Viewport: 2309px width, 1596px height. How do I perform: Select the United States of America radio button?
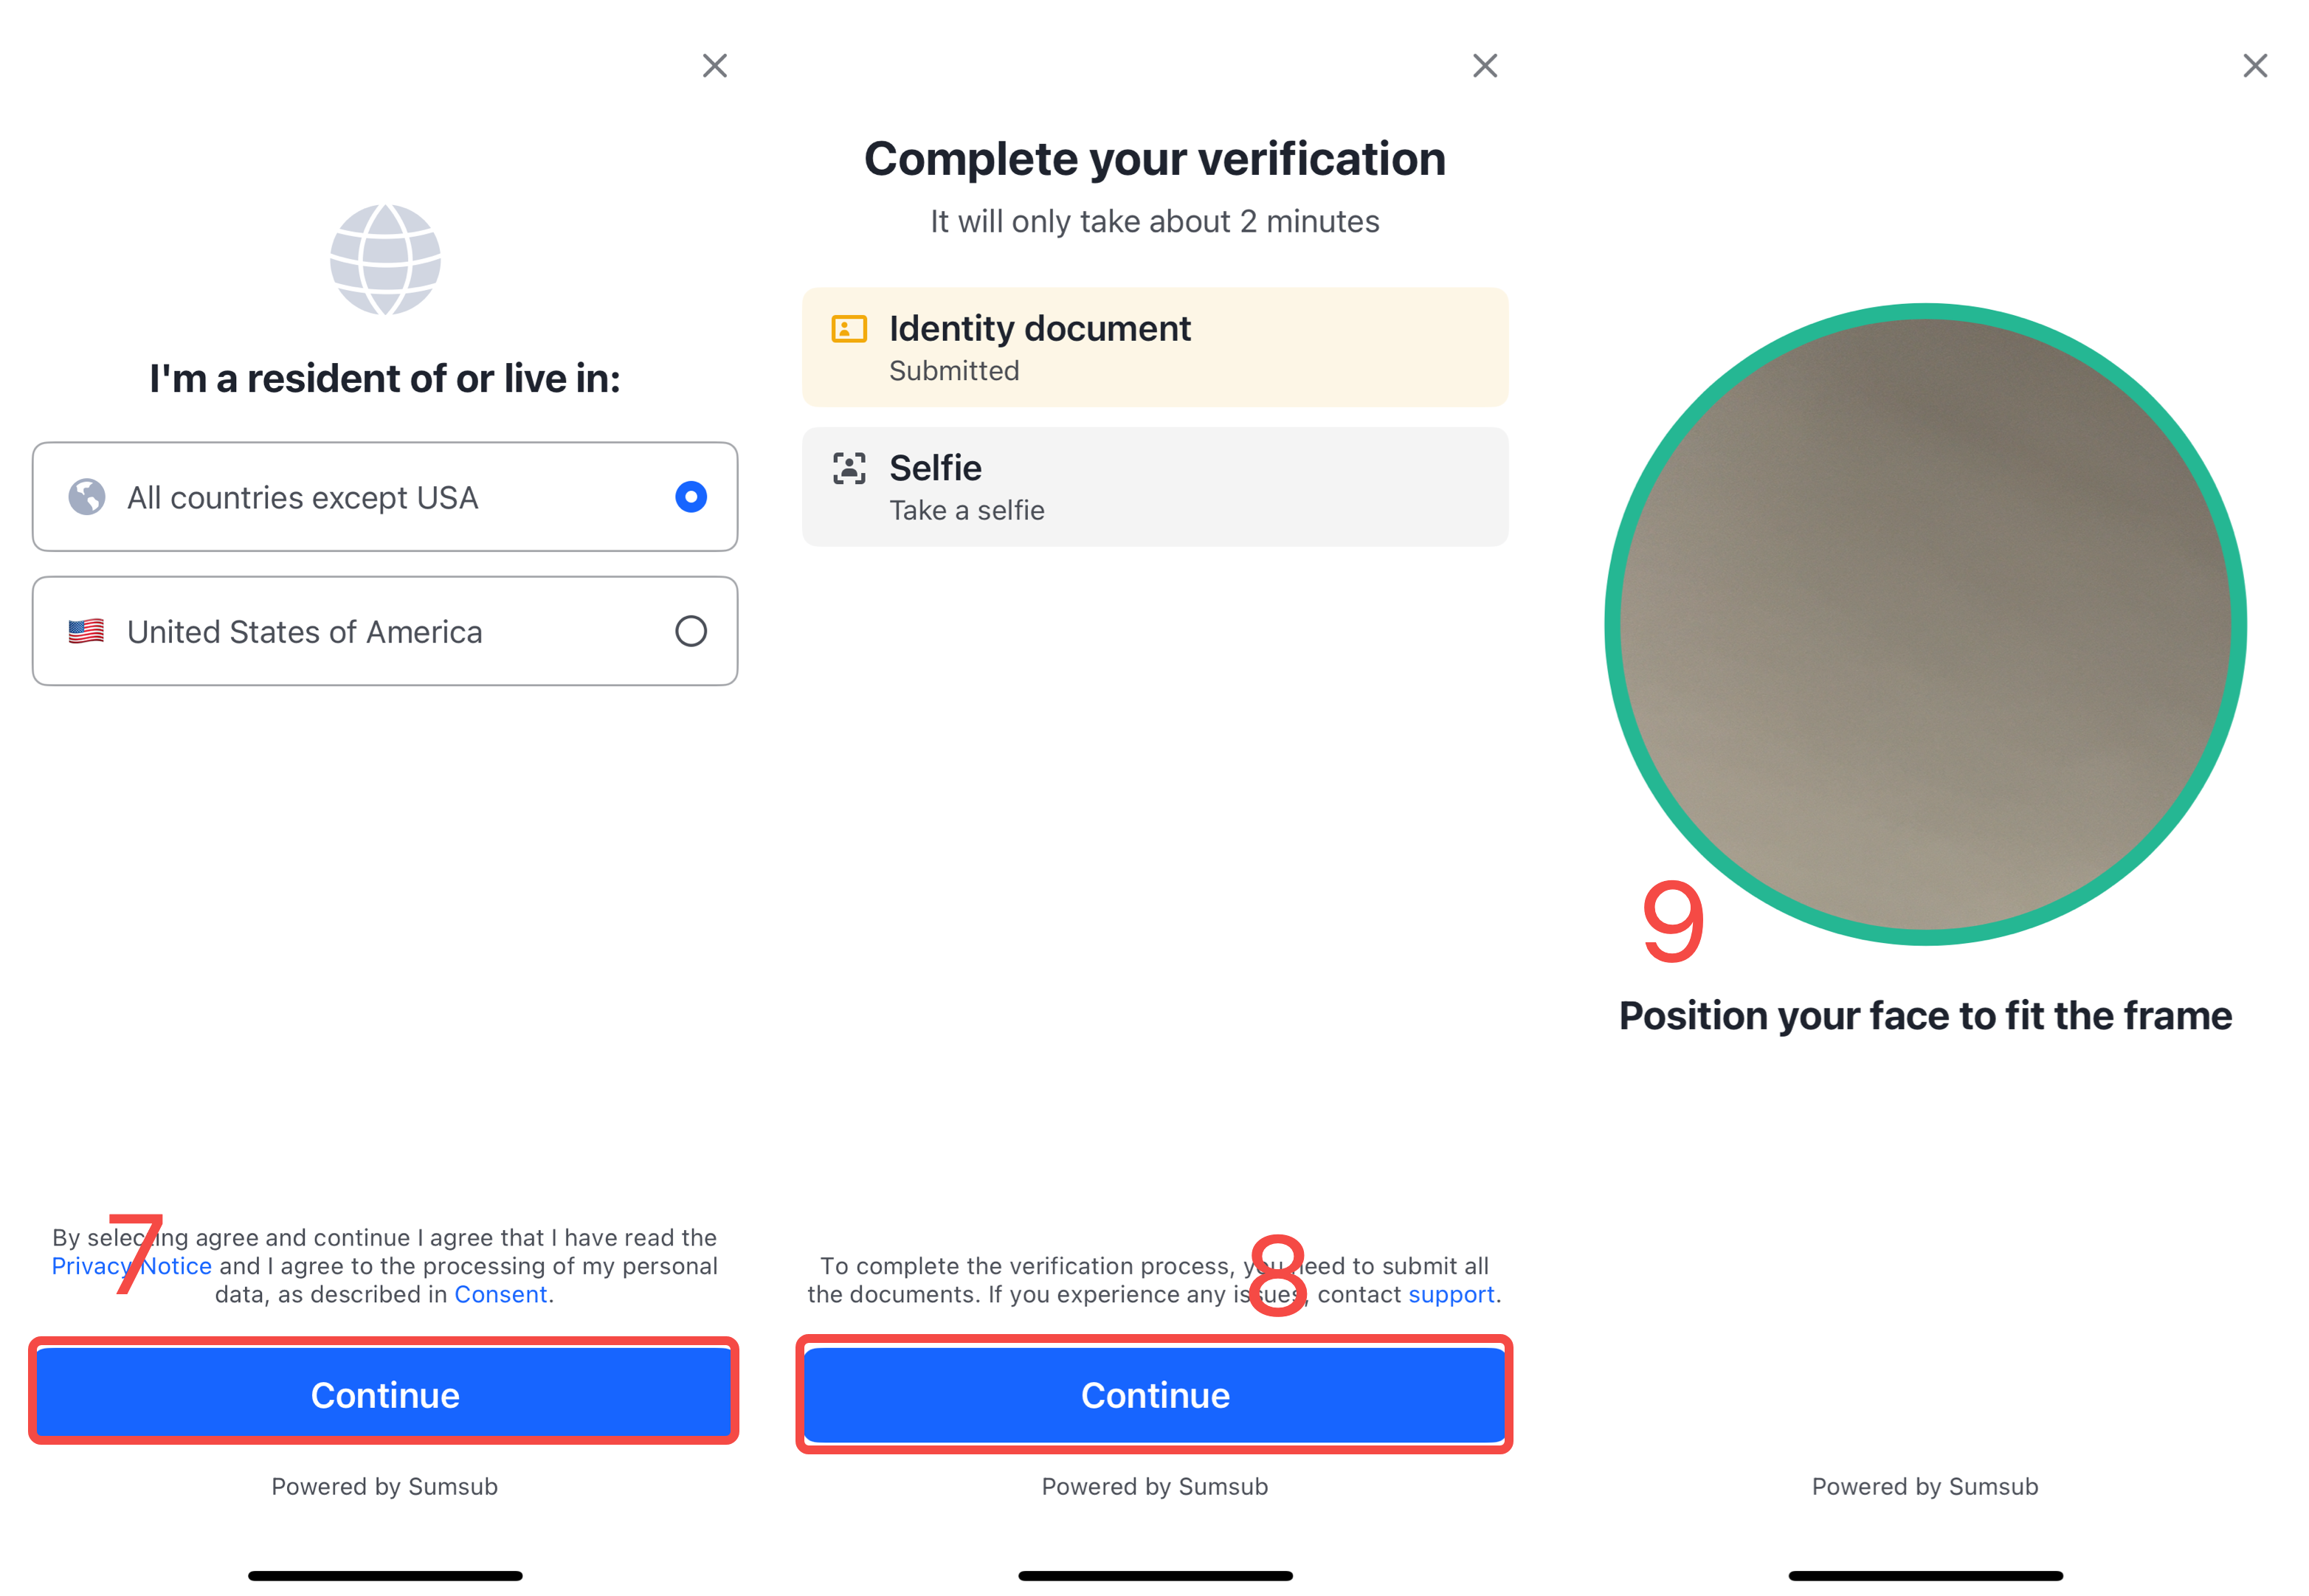(690, 631)
